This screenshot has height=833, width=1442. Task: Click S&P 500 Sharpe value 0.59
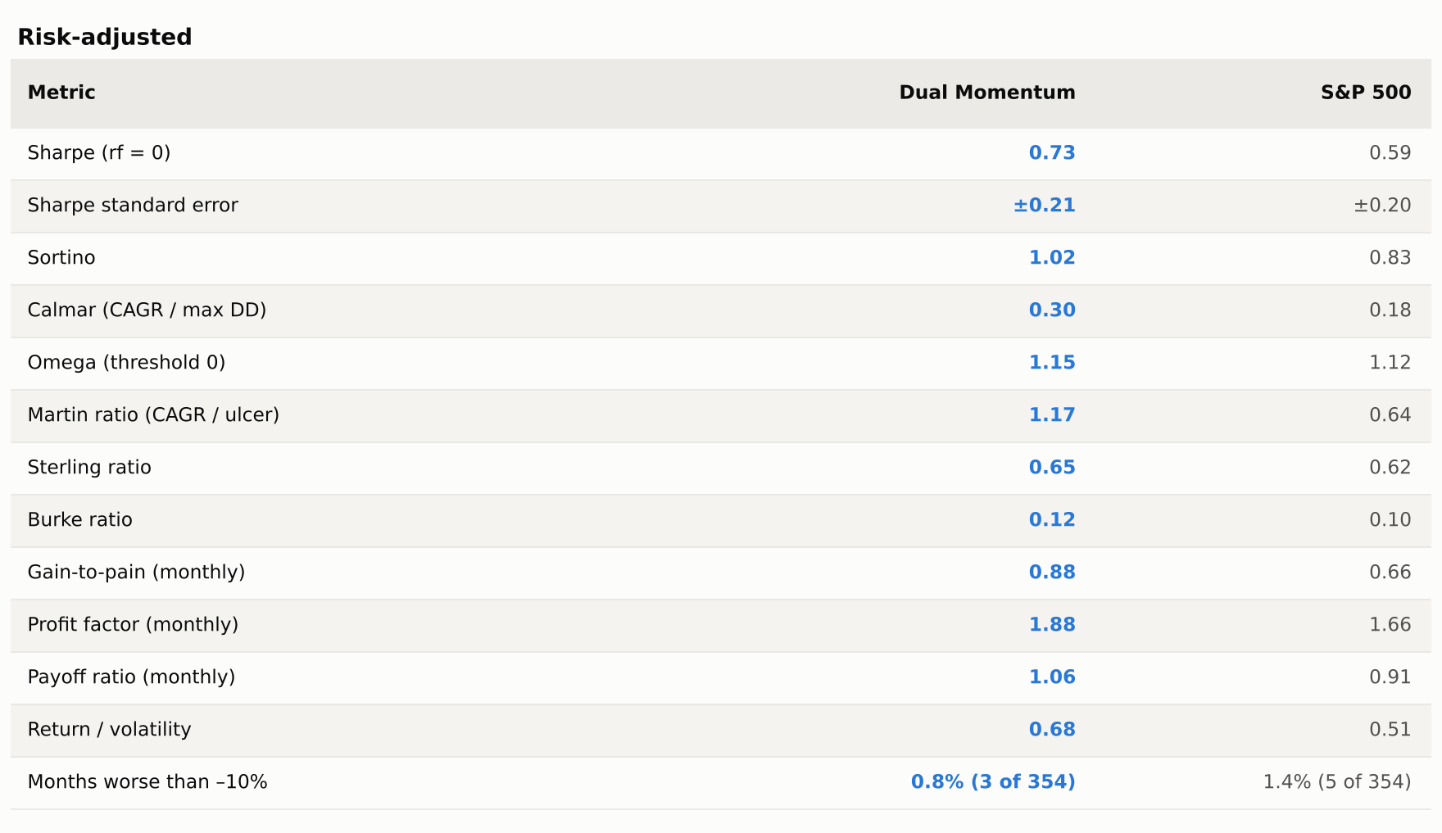coord(1390,153)
